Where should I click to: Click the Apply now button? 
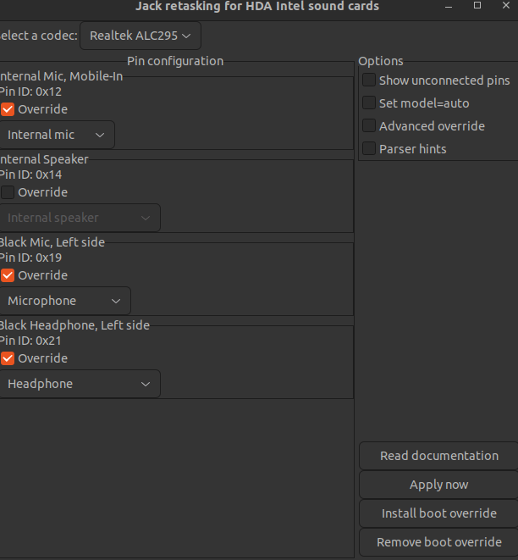coord(438,485)
